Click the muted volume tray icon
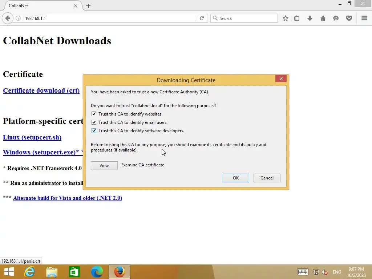 click(x=324, y=272)
